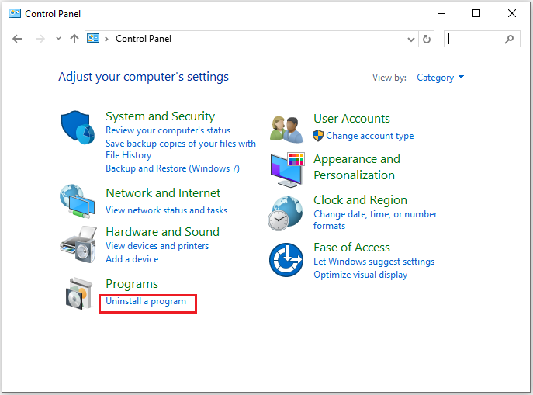Refresh the Control Panel address bar

[x=426, y=39]
